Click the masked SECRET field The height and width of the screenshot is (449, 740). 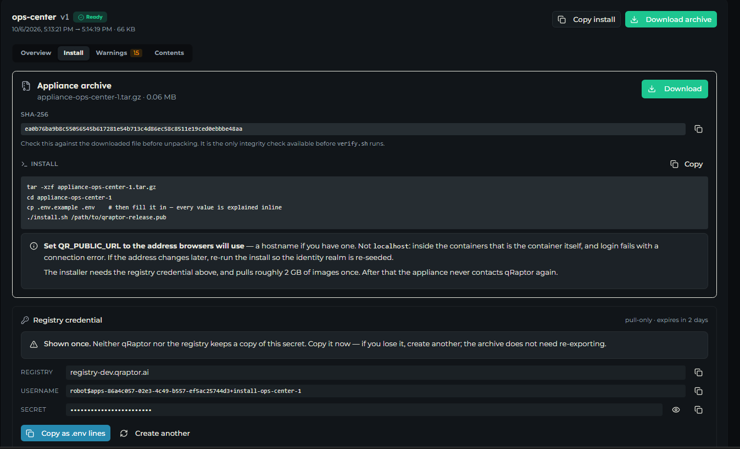[x=364, y=410]
